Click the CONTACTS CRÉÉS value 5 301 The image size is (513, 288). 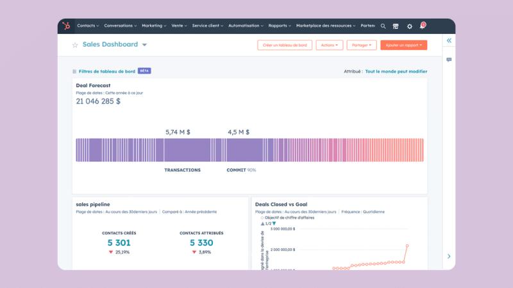coord(119,243)
